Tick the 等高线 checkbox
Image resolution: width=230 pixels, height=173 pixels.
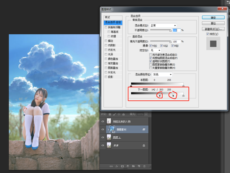[109, 32]
